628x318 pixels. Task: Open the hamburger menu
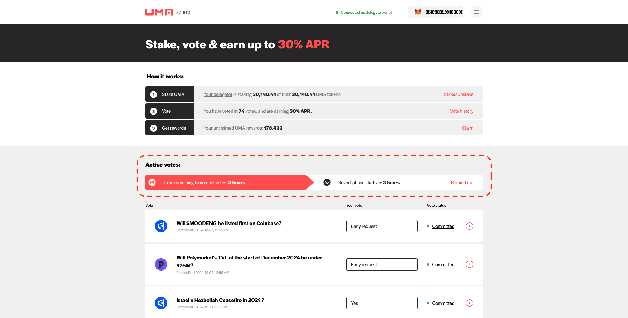click(476, 12)
